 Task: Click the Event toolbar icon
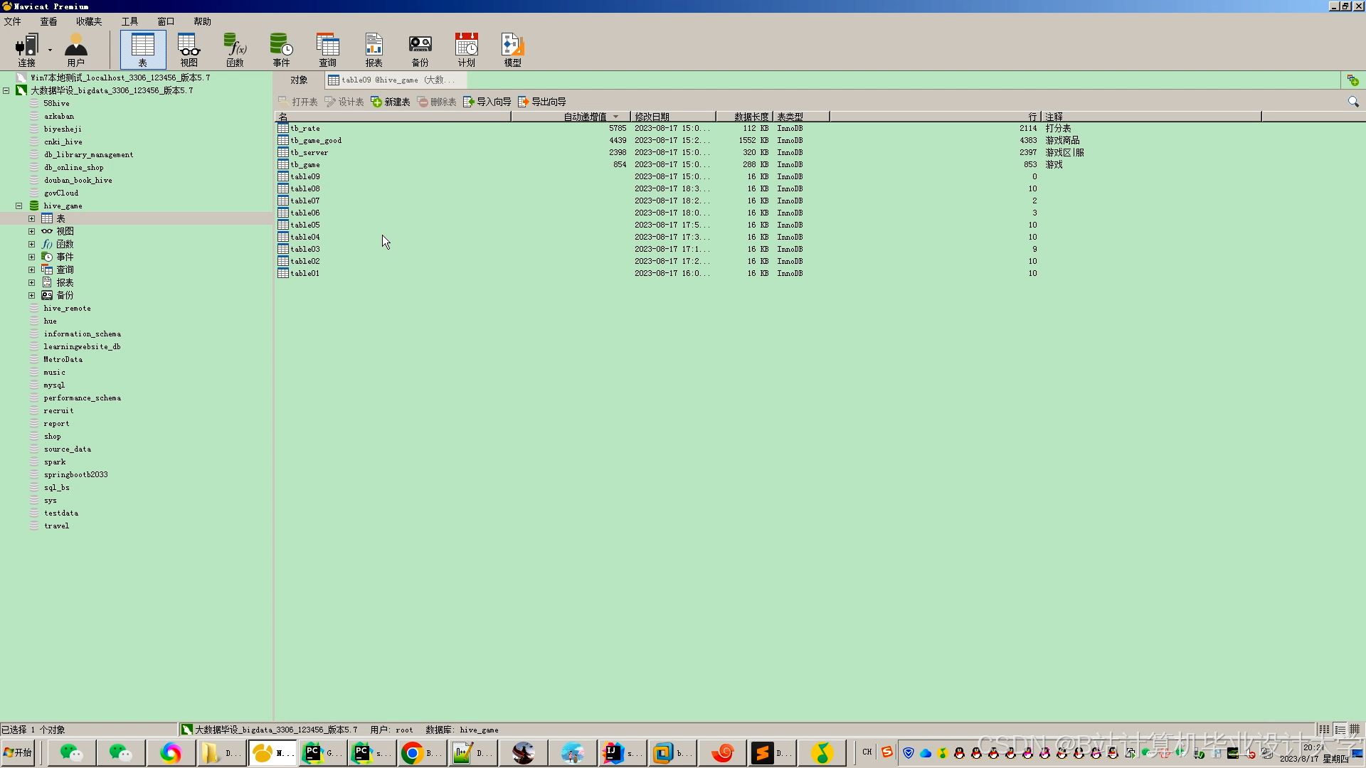(281, 49)
